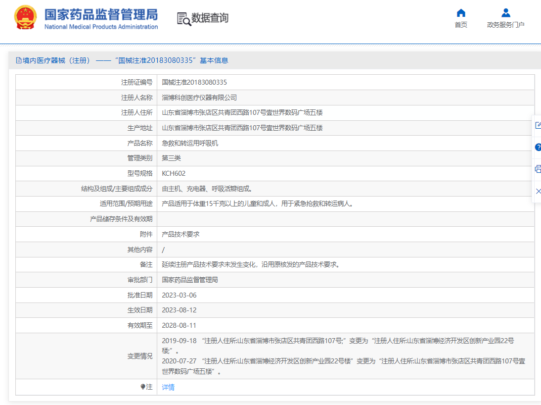Click the 型号规格 row label
This screenshot has height=405, width=541.
coord(140,173)
